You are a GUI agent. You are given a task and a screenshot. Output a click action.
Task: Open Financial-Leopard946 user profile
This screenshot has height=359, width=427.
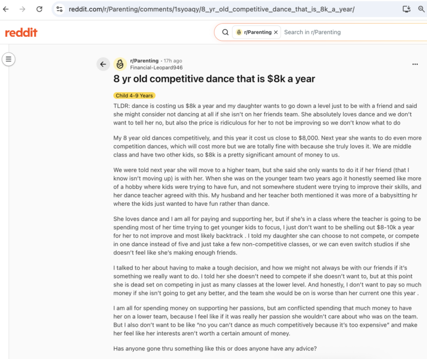click(156, 68)
